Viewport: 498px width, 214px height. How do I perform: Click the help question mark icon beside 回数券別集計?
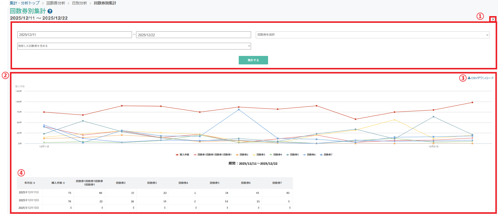[50, 11]
